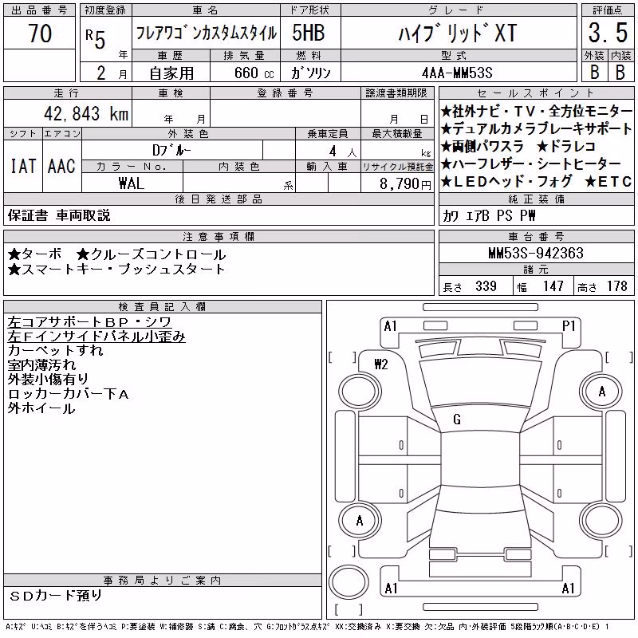The width and height of the screenshot is (638, 638).
Task: Select the registration month 2 月
Action: pos(112,73)
